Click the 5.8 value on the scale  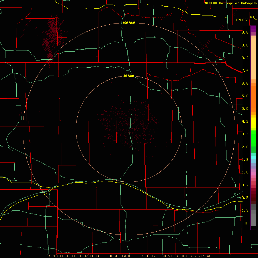tap(245, 96)
